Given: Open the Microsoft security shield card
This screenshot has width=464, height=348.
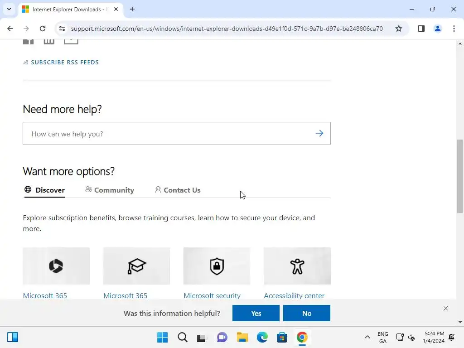Looking at the screenshot, I should pyautogui.click(x=217, y=266).
